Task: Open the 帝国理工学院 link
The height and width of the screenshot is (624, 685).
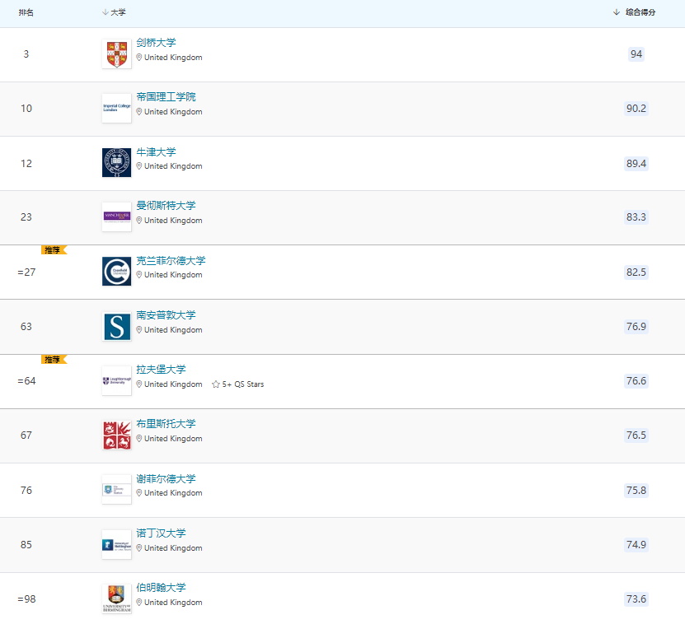Action: click(x=166, y=97)
